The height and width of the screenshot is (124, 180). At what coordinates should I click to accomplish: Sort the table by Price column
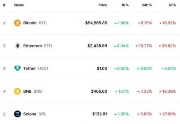pyautogui.click(x=103, y=5)
